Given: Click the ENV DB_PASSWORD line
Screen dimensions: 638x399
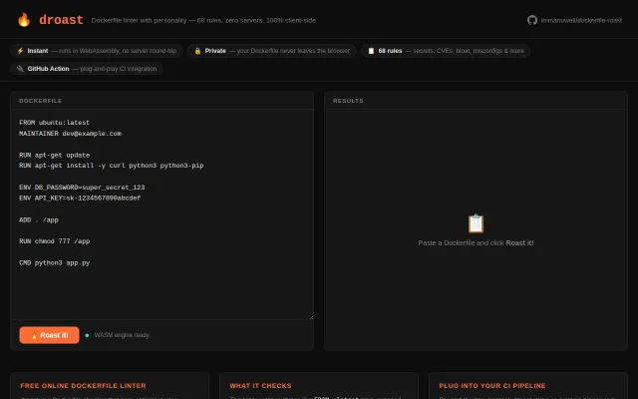Looking at the screenshot, I should [82, 188].
